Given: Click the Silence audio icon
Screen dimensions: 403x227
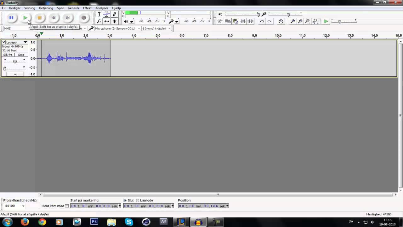Looking at the screenshot, I should pyautogui.click(x=250, y=21).
